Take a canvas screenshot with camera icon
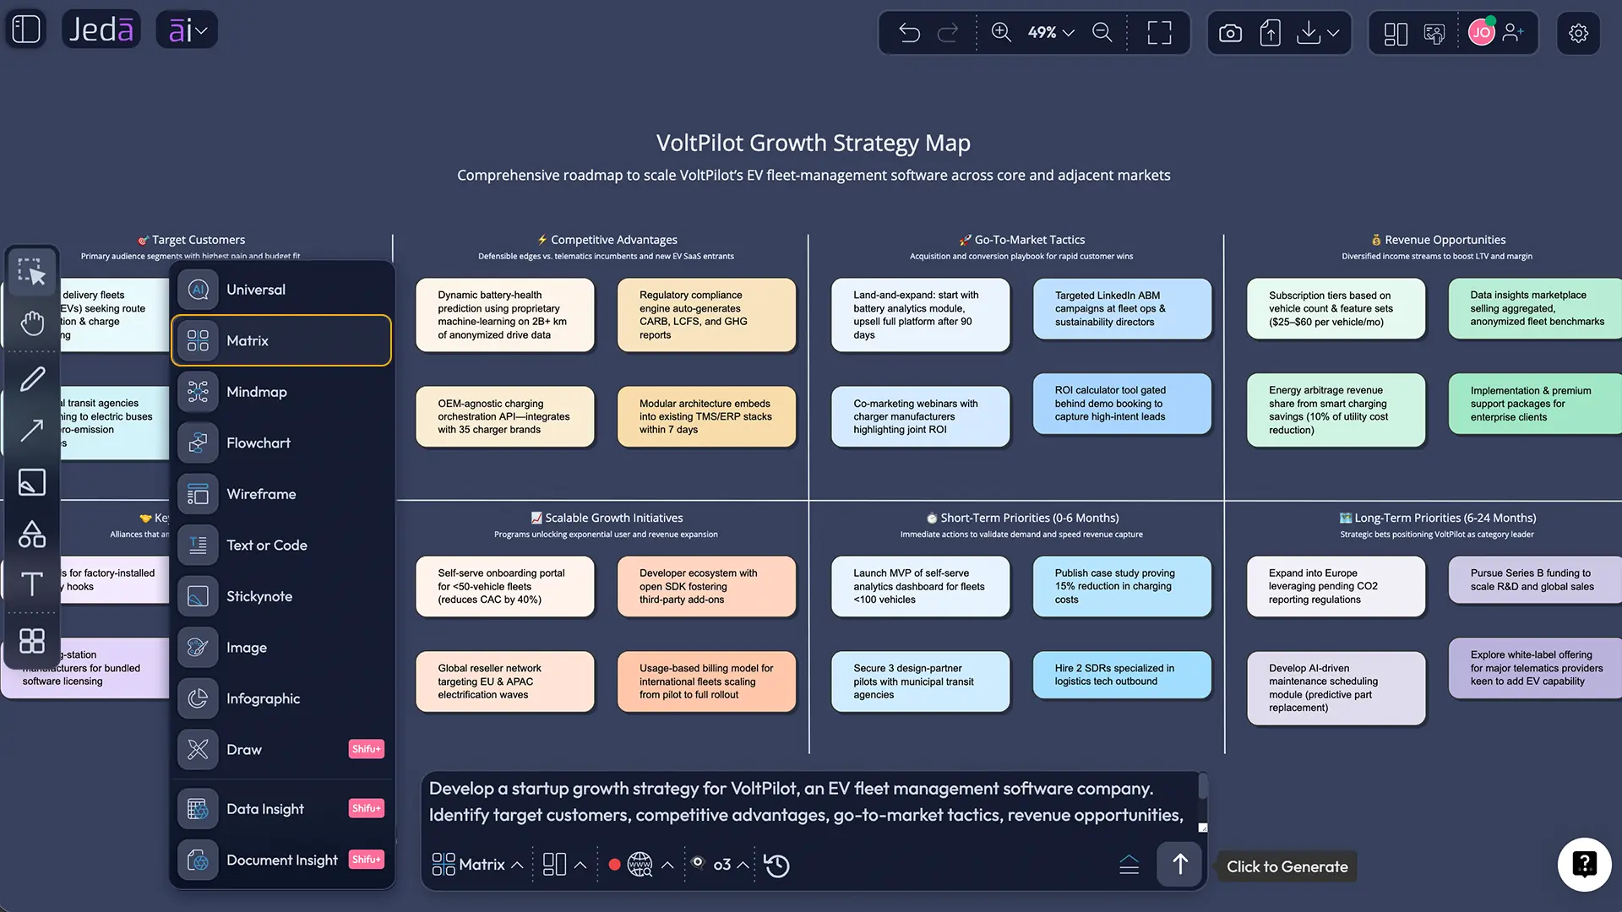1622x912 pixels. [x=1230, y=33]
